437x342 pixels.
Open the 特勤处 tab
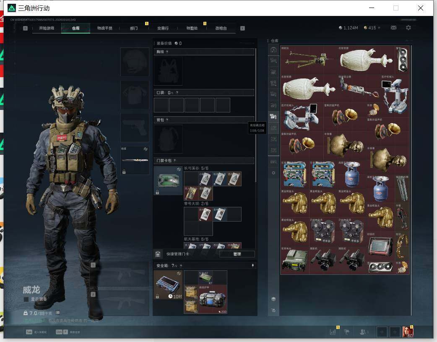point(192,28)
